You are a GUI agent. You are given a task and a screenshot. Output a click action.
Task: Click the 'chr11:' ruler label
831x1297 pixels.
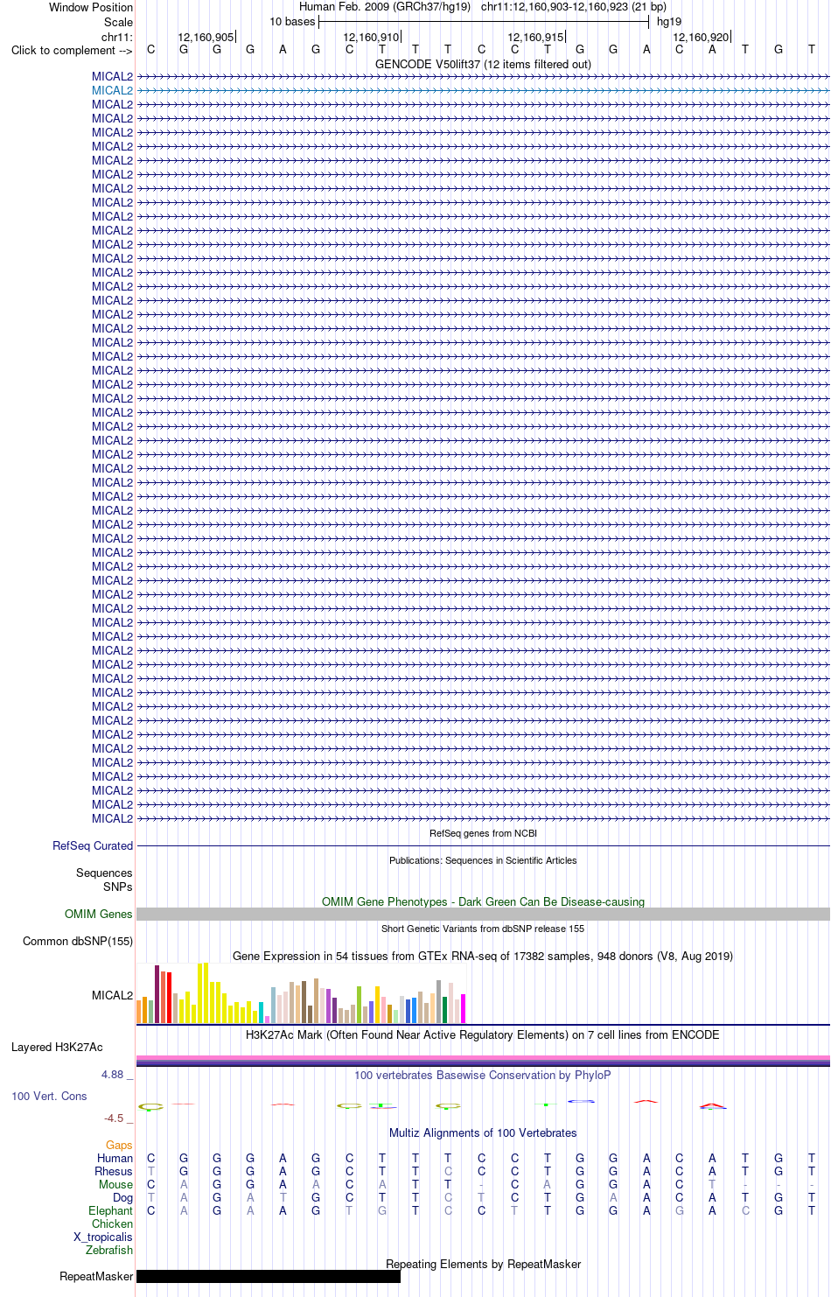pyautogui.click(x=117, y=37)
